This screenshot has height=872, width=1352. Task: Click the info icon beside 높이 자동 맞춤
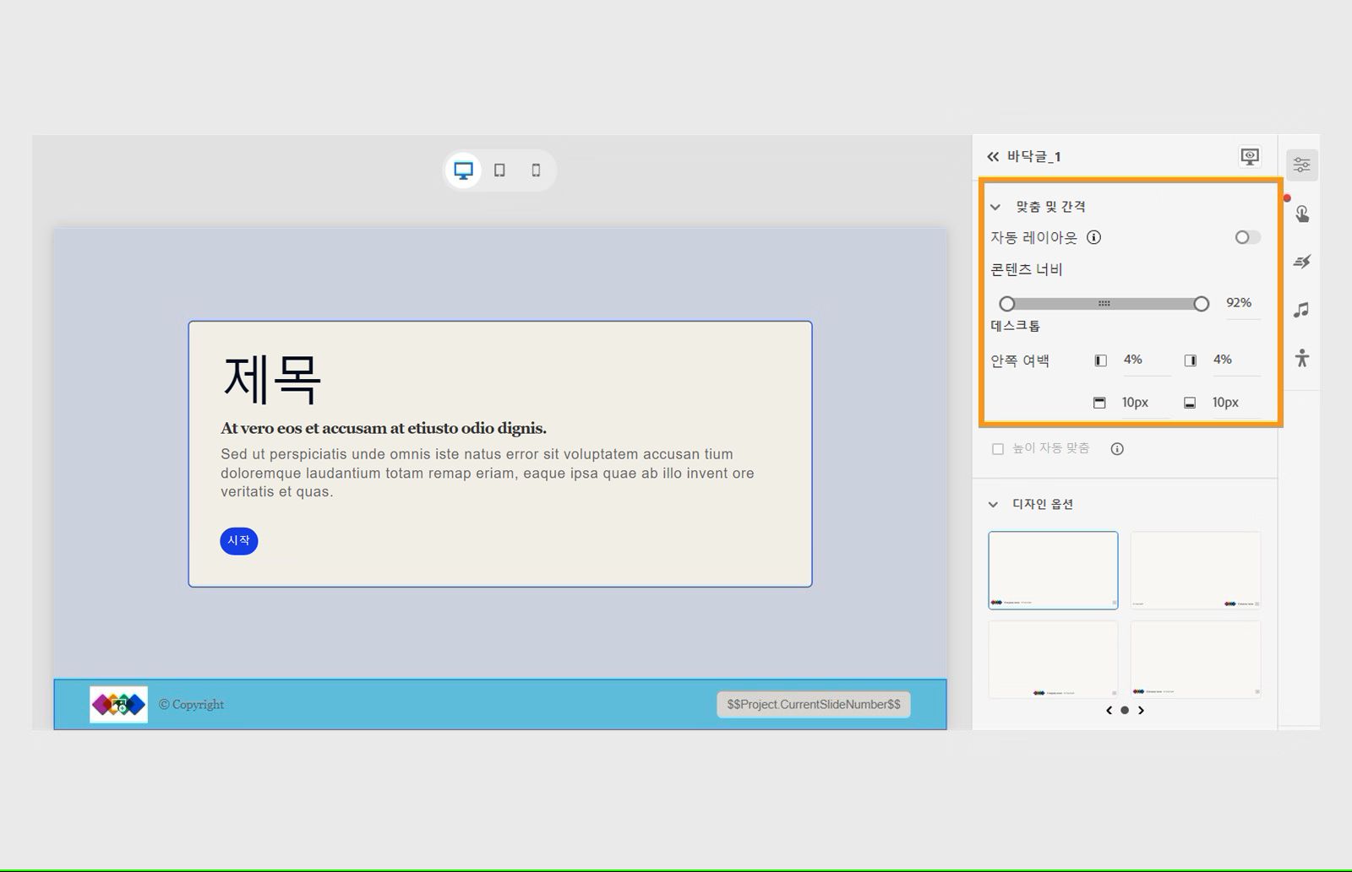click(x=1116, y=448)
